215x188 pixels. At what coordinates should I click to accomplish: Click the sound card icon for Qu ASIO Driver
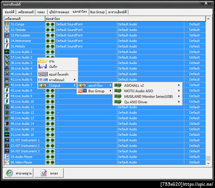[118, 102]
